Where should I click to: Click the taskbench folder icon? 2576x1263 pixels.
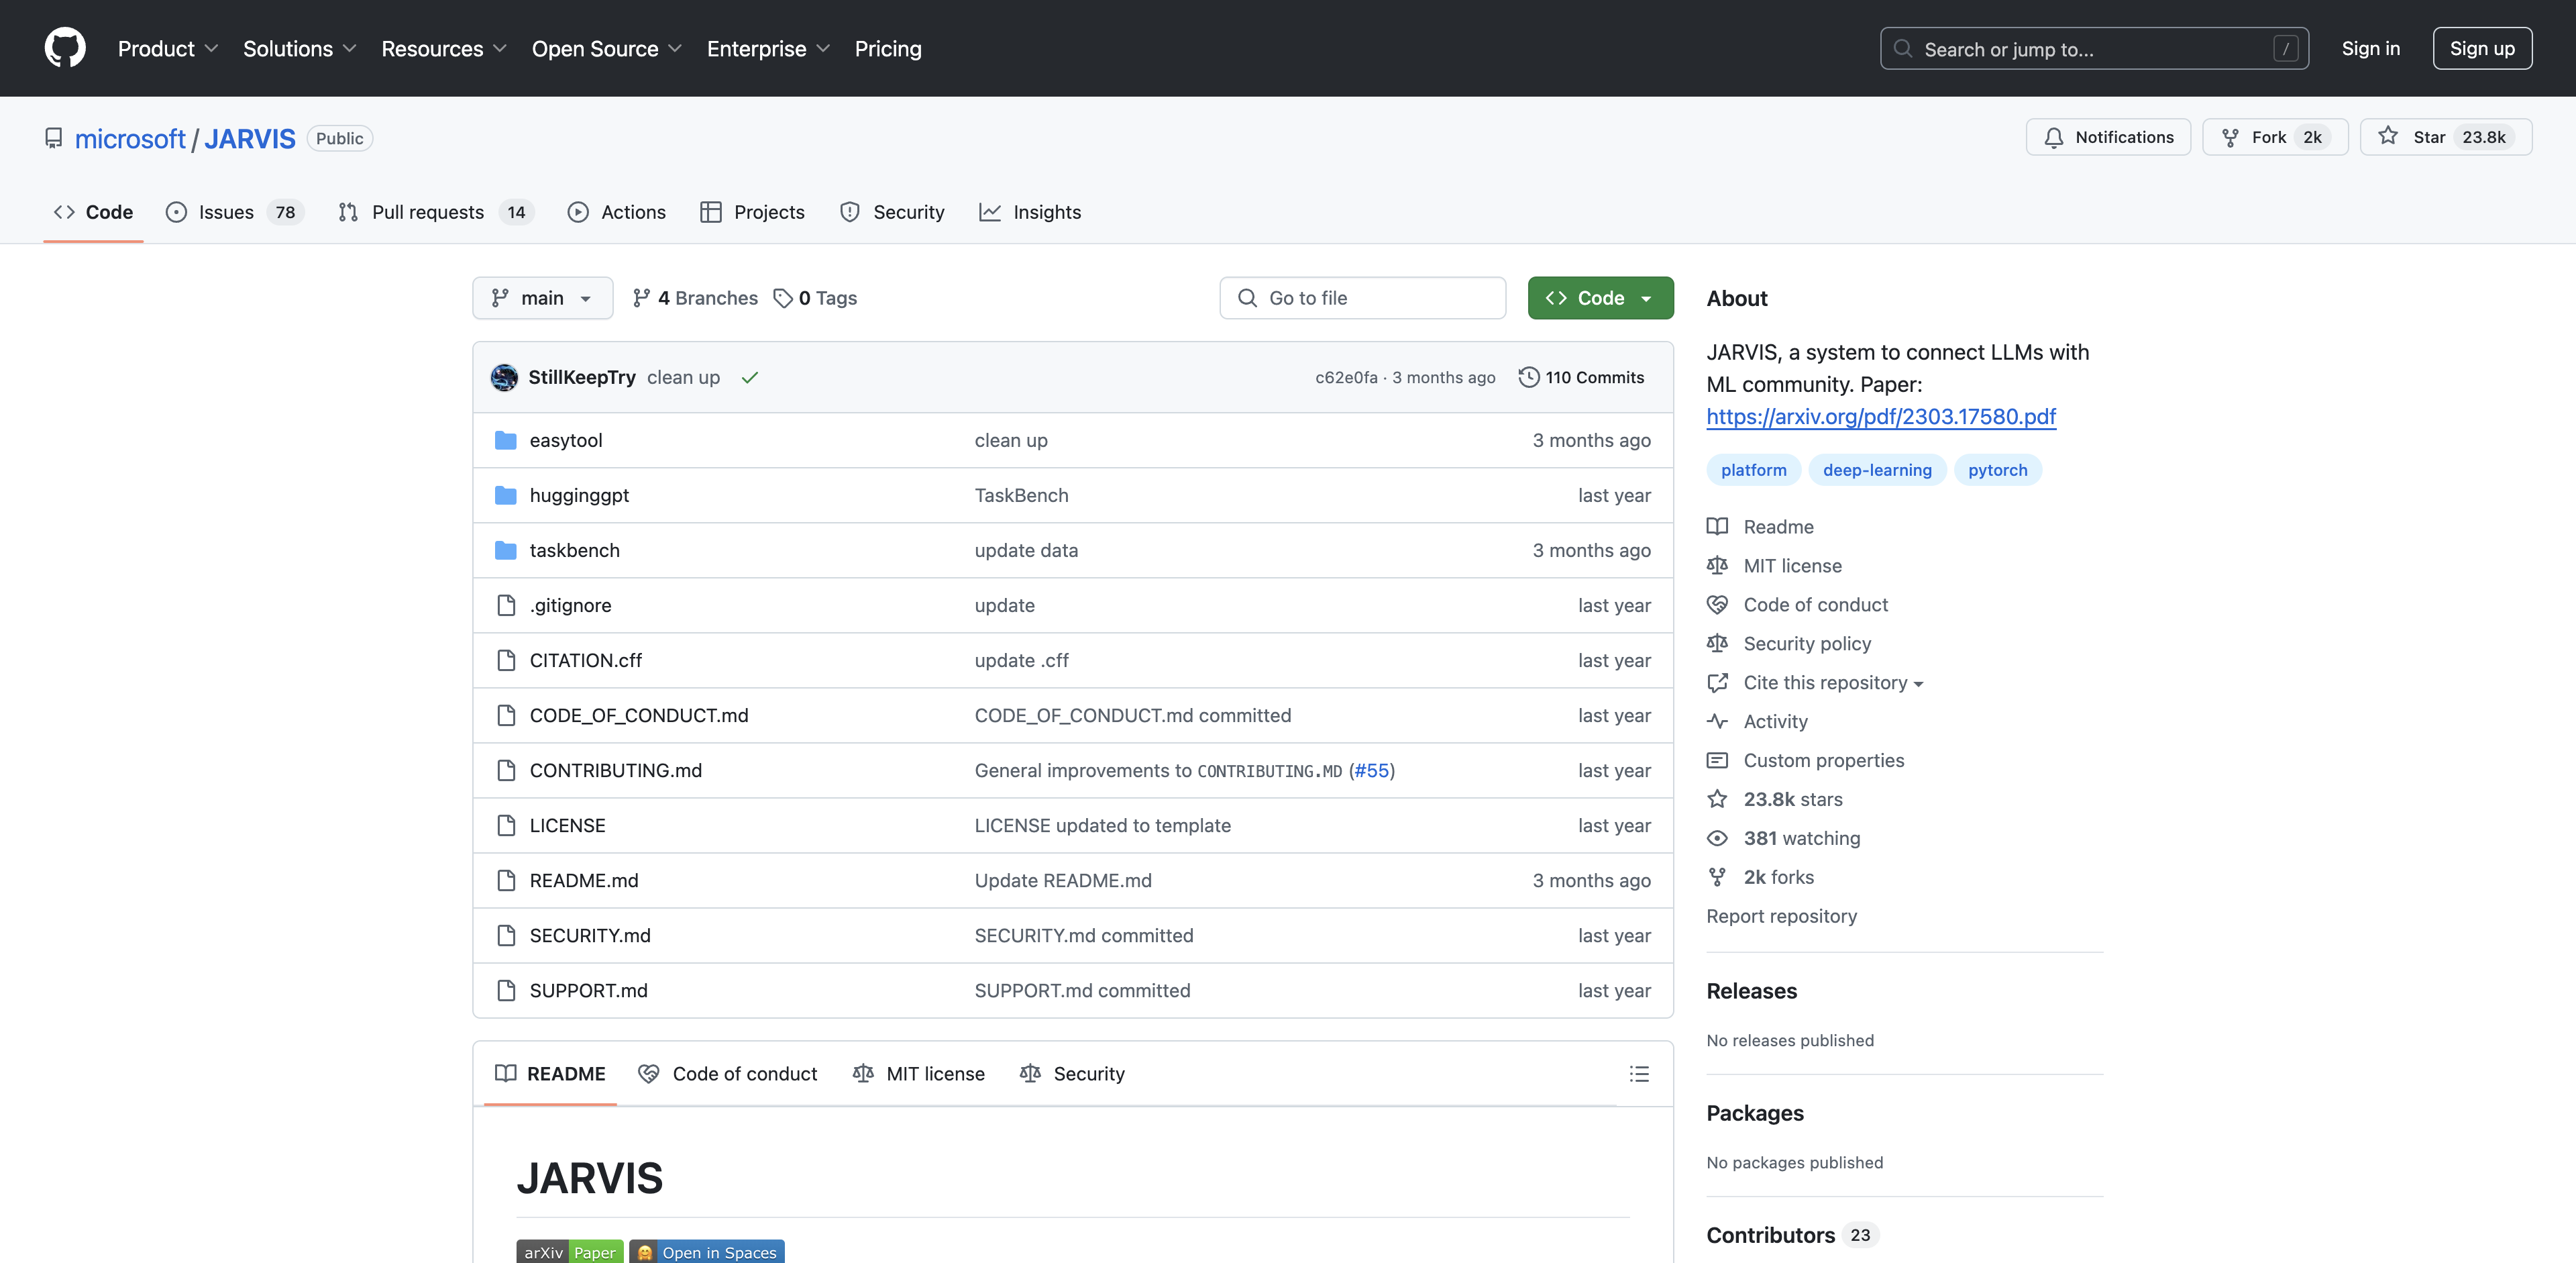(506, 550)
